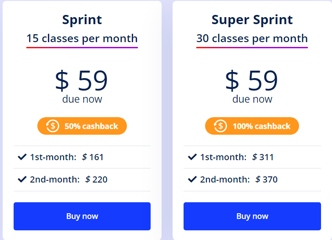Click the Super Sprint Buy now button
The width and height of the screenshot is (332, 240).
pos(252,216)
